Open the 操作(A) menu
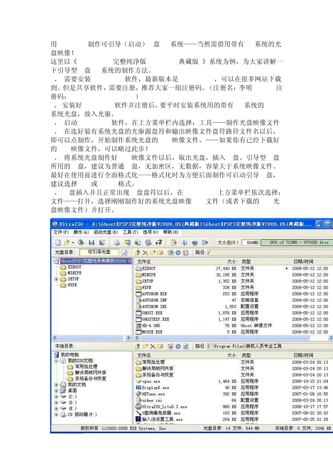The image size is (333, 471). click(81, 232)
